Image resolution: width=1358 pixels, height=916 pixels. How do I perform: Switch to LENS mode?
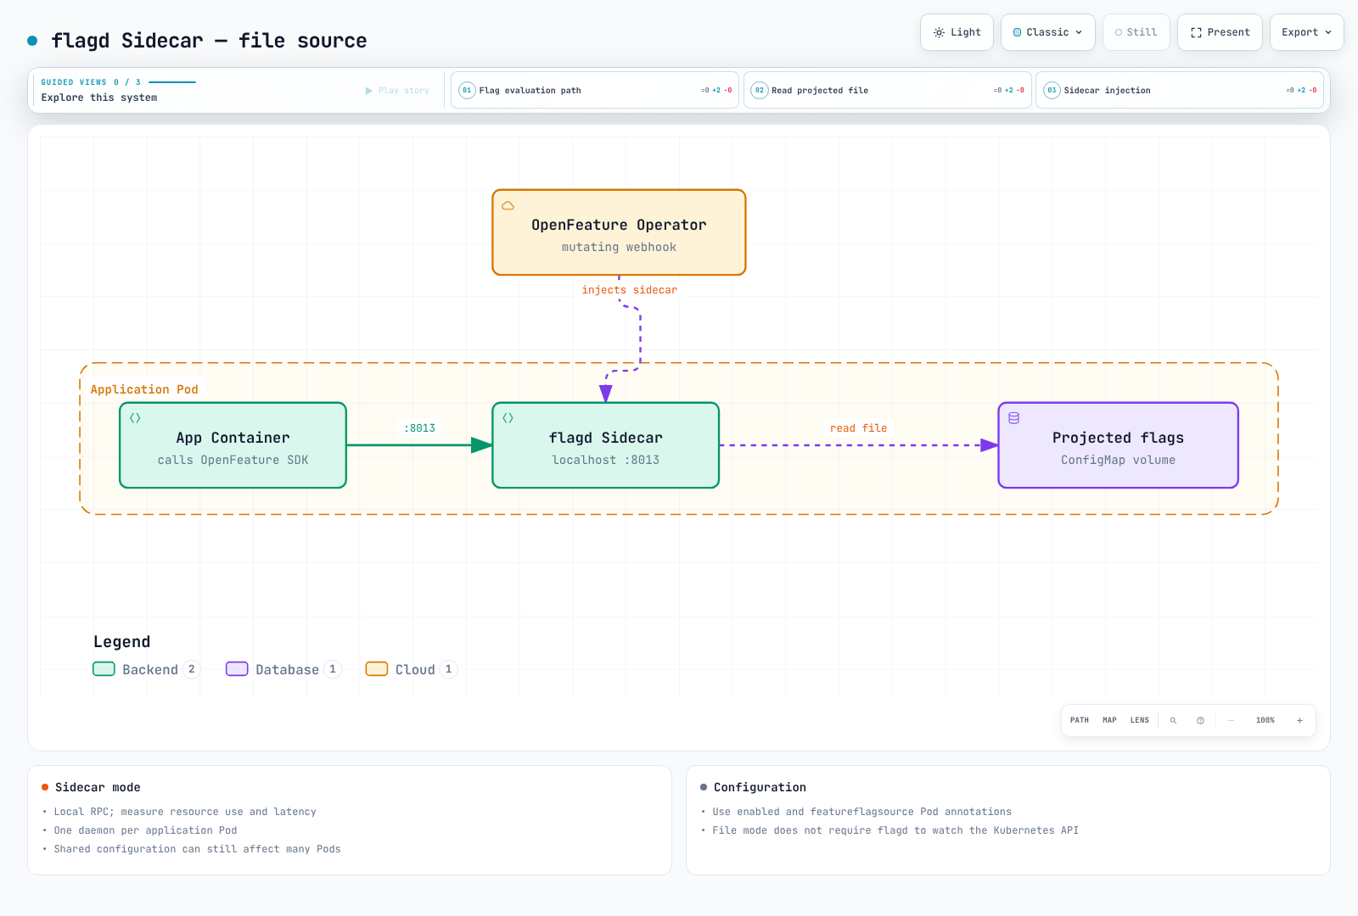[1140, 720]
